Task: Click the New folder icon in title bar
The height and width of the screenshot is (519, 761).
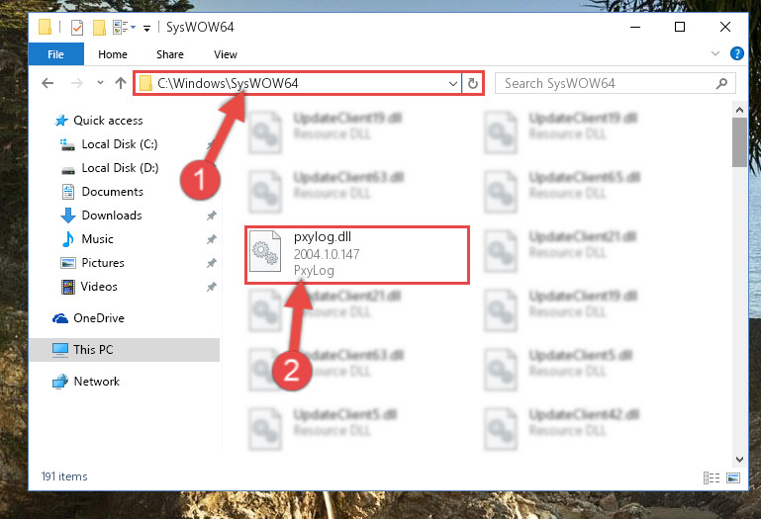Action: pyautogui.click(x=99, y=27)
